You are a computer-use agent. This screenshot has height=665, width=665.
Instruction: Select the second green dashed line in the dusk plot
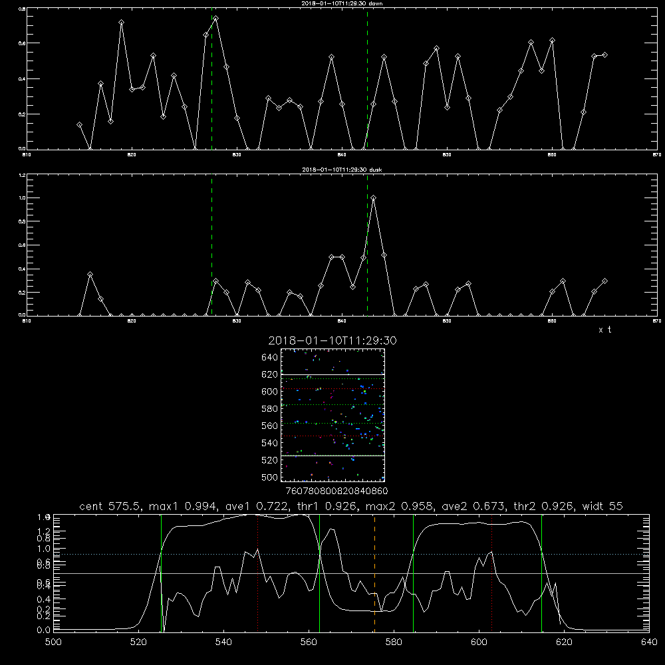[x=367, y=245]
